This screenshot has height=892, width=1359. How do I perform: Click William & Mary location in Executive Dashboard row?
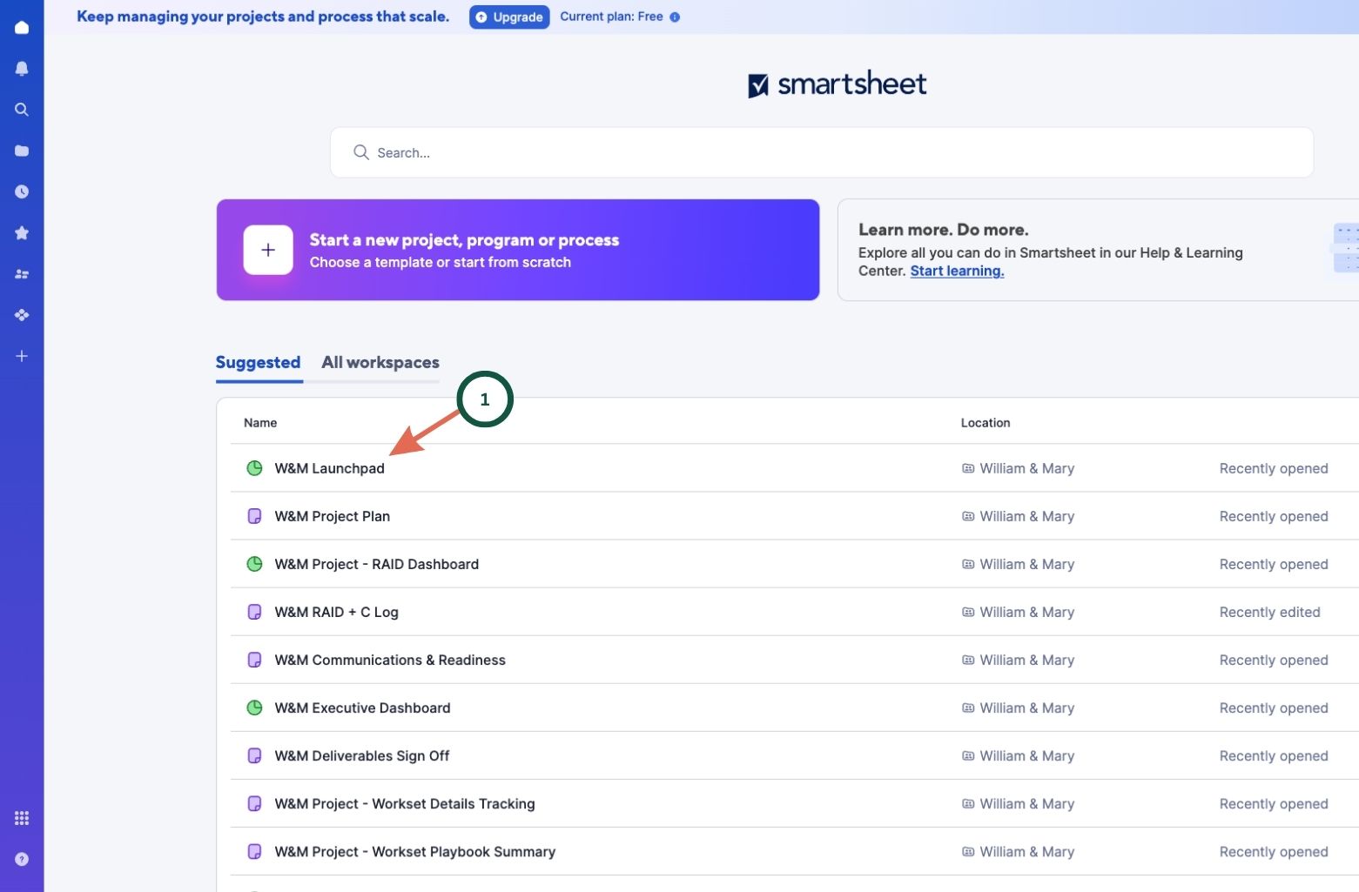(1018, 708)
